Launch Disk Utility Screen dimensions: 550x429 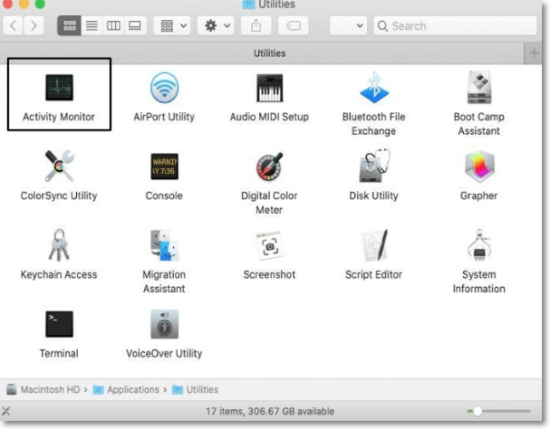373,167
